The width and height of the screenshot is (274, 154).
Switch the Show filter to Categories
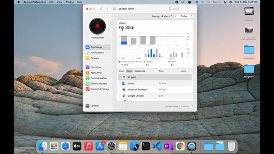pos(140,71)
